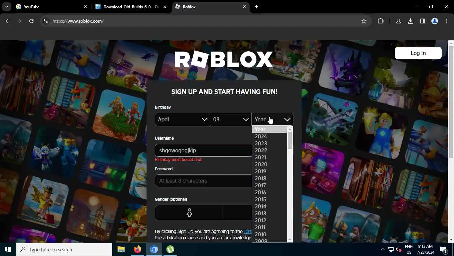454x256 pixels.
Task: Open Chrome extensions puzzle icon
Action: click(x=381, y=21)
